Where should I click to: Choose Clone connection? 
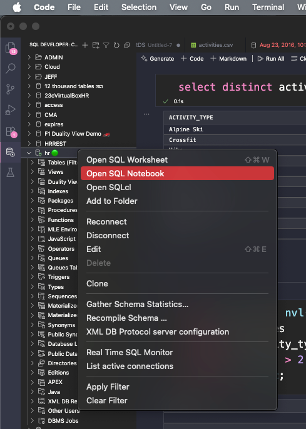coord(177,283)
